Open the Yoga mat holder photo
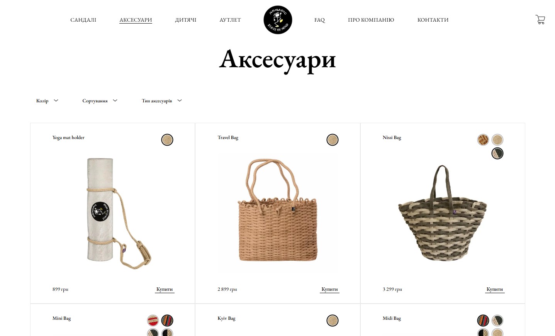This screenshot has height=336, width=555. (113, 213)
